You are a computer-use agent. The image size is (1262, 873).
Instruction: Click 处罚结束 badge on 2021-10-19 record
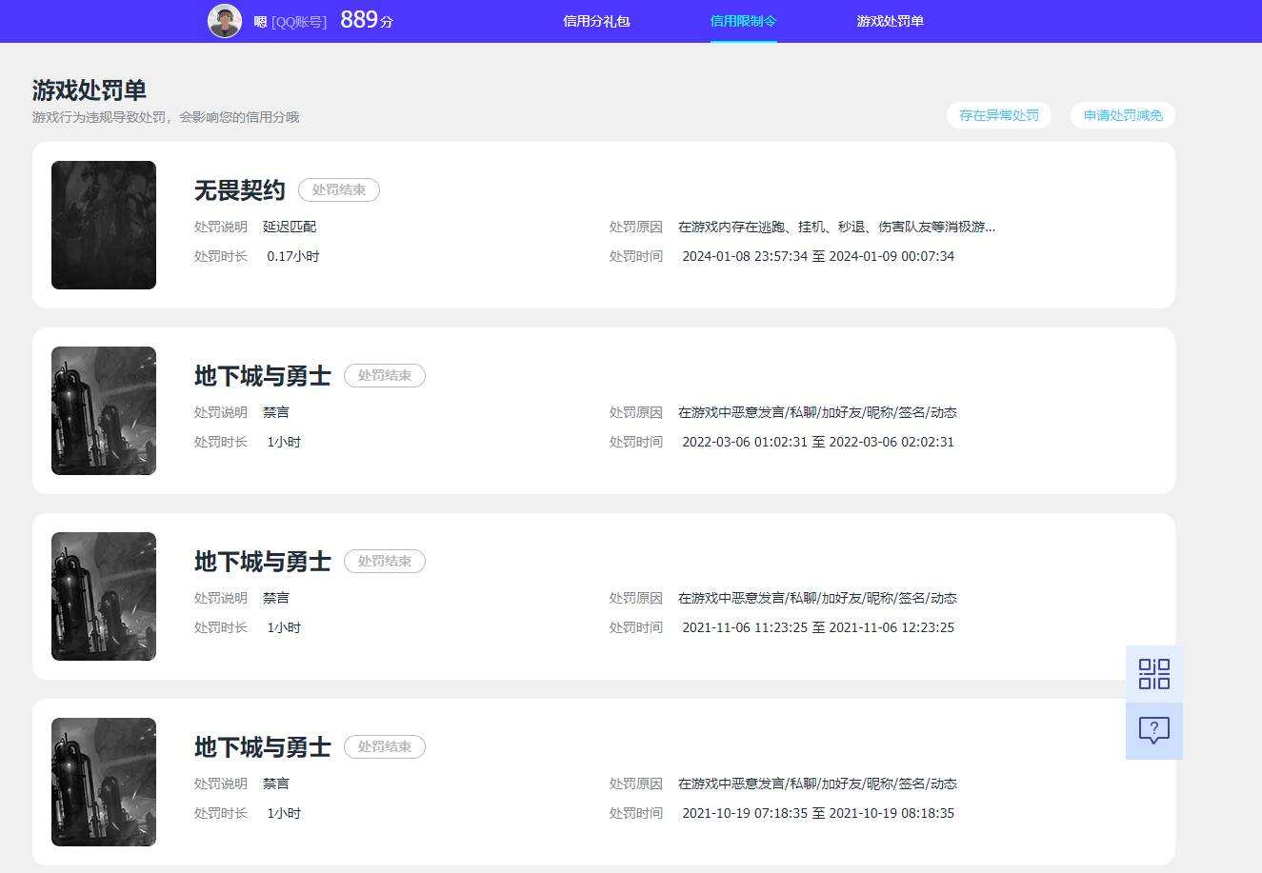385,746
